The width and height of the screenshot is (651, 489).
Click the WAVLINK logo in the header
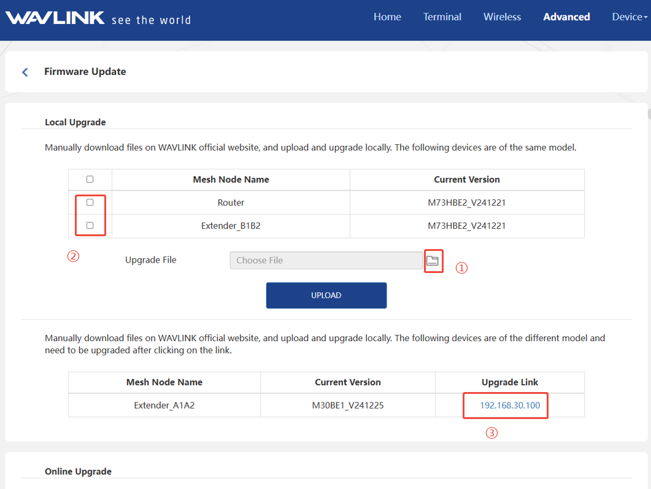[x=55, y=18]
